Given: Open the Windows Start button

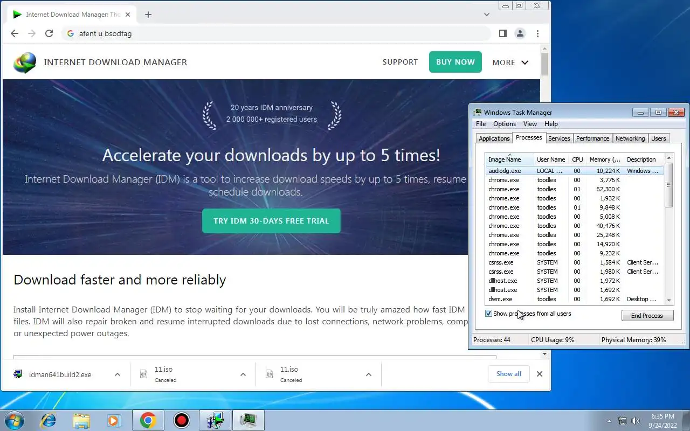Looking at the screenshot, I should tap(15, 420).
